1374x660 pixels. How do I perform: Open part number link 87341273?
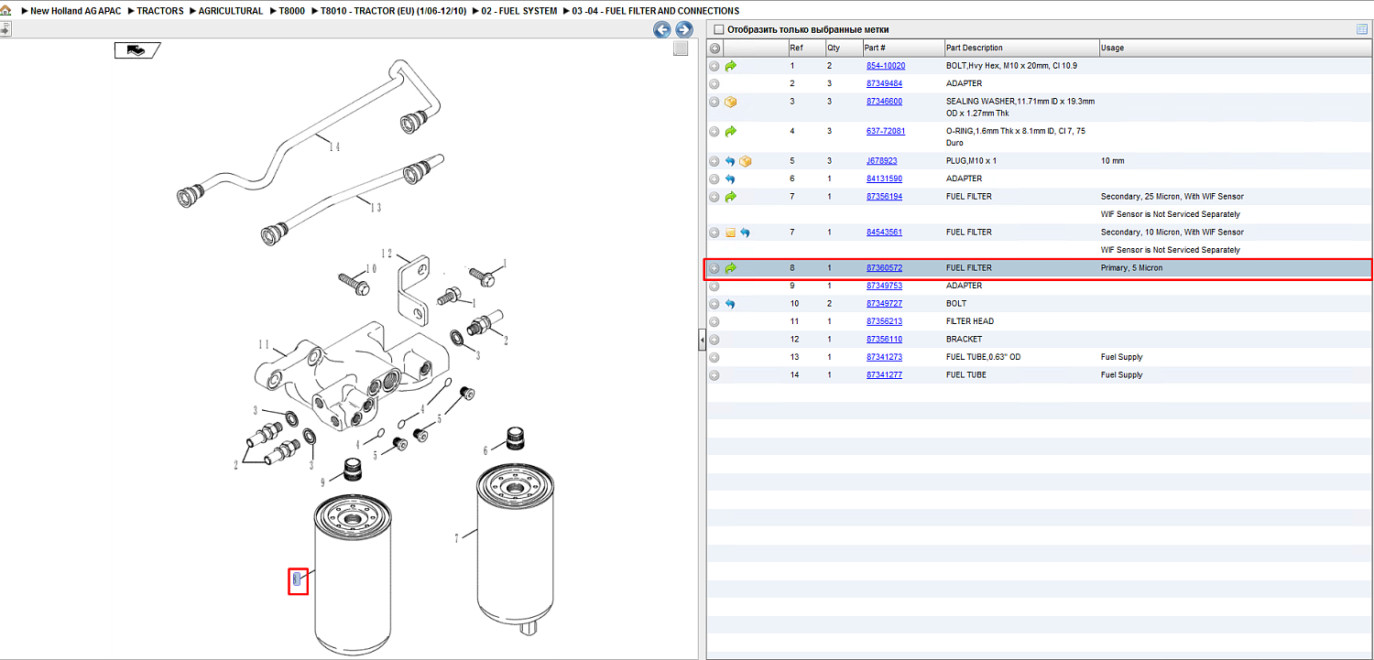(x=884, y=357)
